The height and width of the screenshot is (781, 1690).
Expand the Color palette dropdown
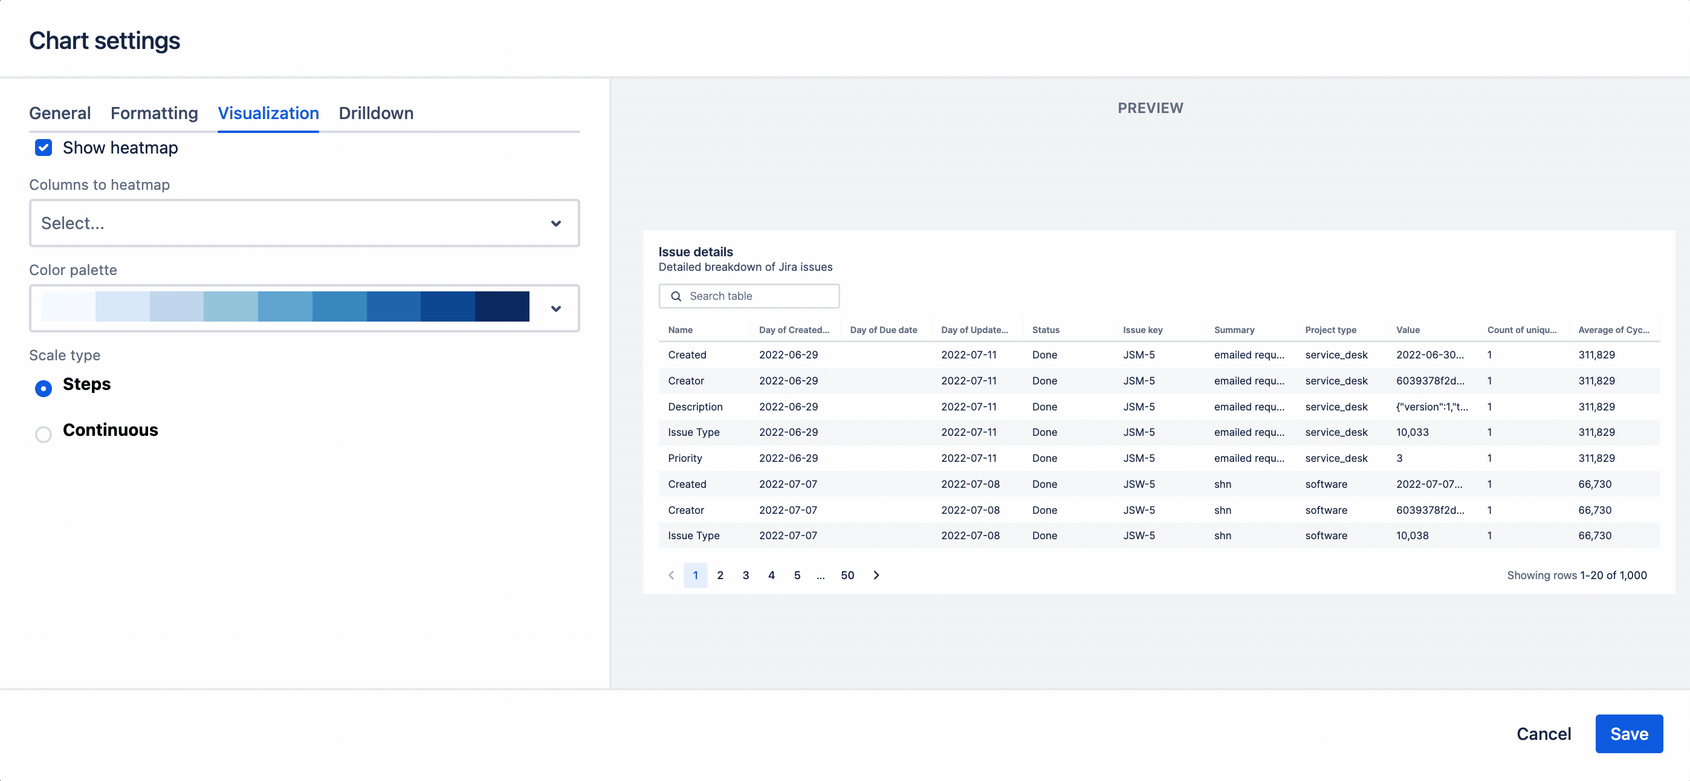coord(555,308)
